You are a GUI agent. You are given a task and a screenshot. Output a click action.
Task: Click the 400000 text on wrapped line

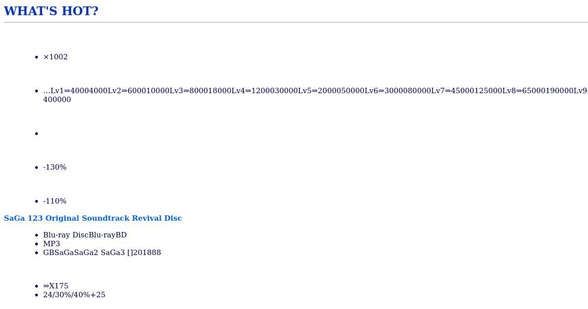tap(57, 100)
